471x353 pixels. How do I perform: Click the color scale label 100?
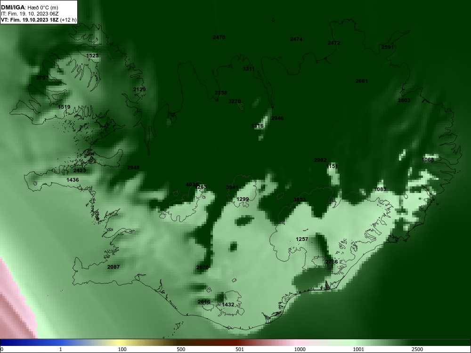[x=122, y=349]
